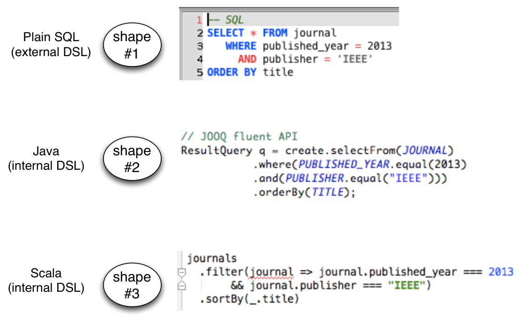The image size is (528, 325).
Task: Click the "SELECT * FROM journal" line
Action: (x=272, y=33)
